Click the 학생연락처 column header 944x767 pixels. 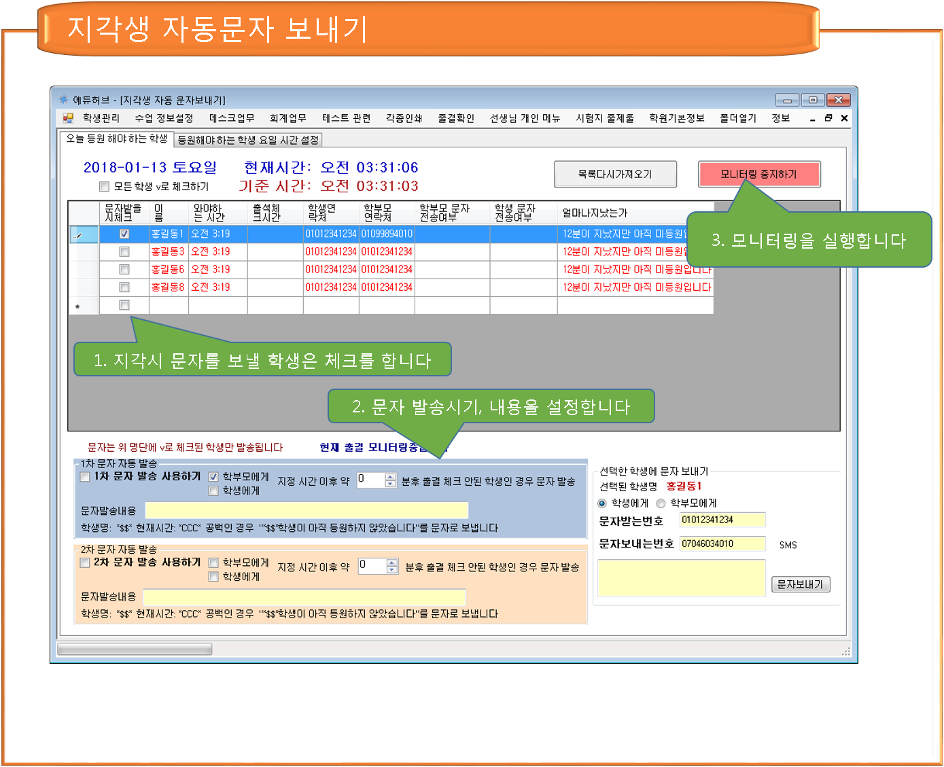[331, 213]
